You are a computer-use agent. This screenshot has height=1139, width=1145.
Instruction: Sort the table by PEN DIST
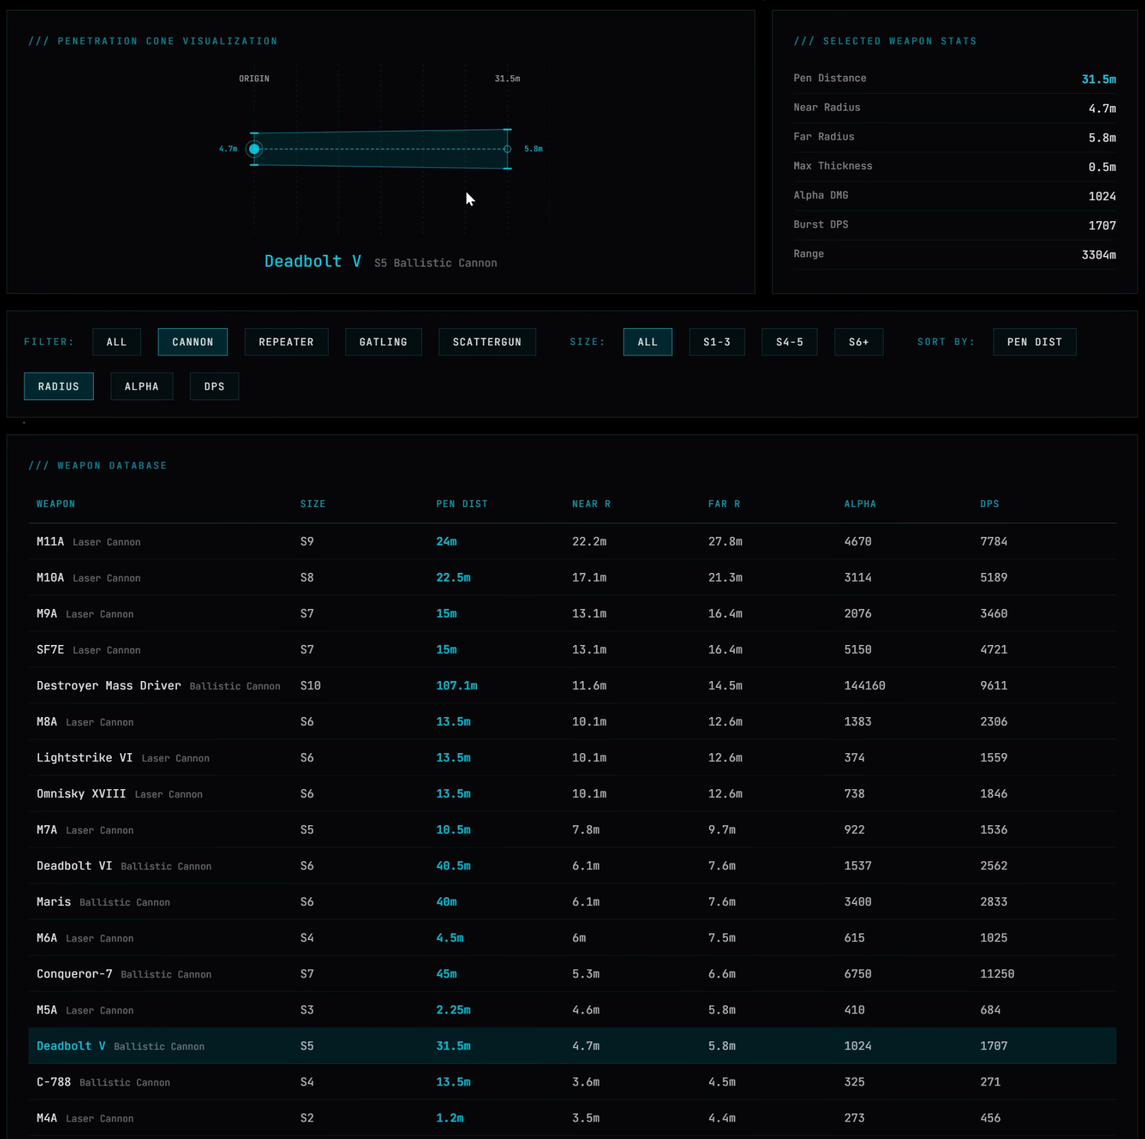click(x=1034, y=342)
